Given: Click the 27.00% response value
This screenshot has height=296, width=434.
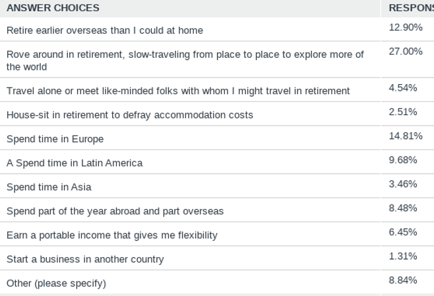Looking at the screenshot, I should 406,51.
